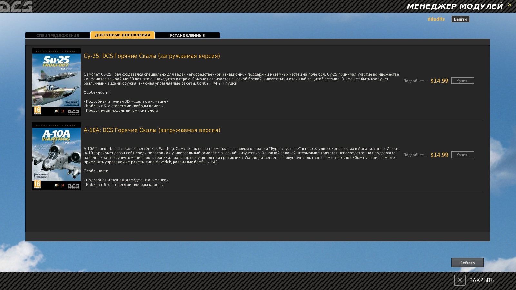The width and height of the screenshot is (516, 290).
Task: Open the СПЕЦПРЕДЛОЖЕНИЯ tab
Action: pos(58,35)
